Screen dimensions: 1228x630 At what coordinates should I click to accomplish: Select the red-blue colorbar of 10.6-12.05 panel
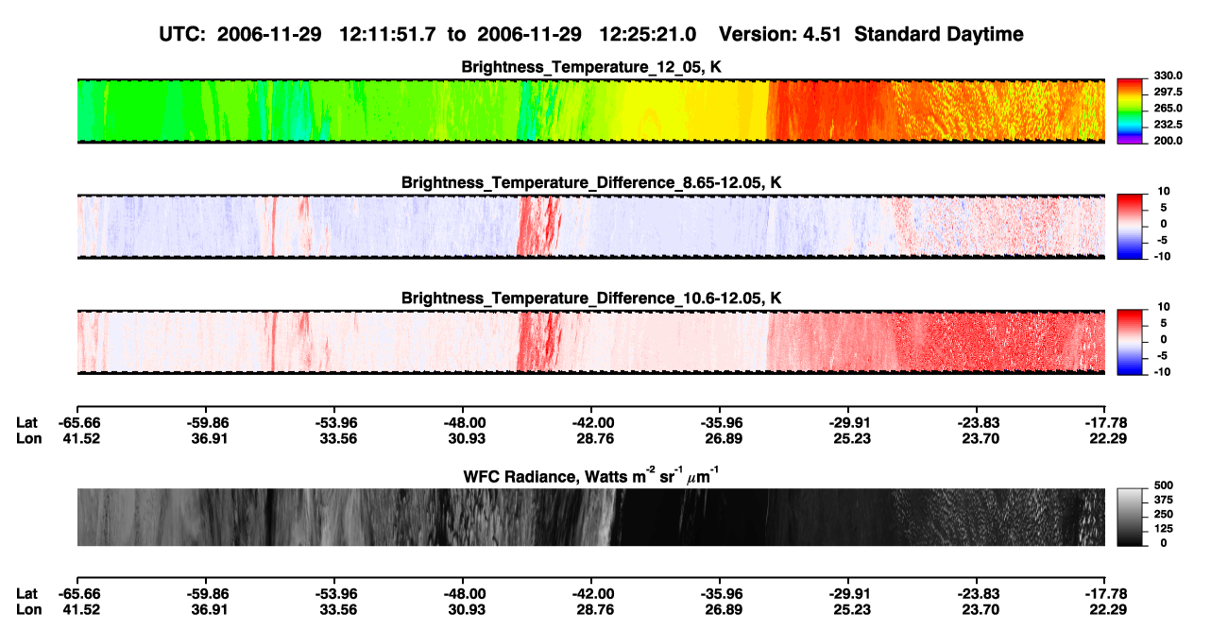[1131, 342]
